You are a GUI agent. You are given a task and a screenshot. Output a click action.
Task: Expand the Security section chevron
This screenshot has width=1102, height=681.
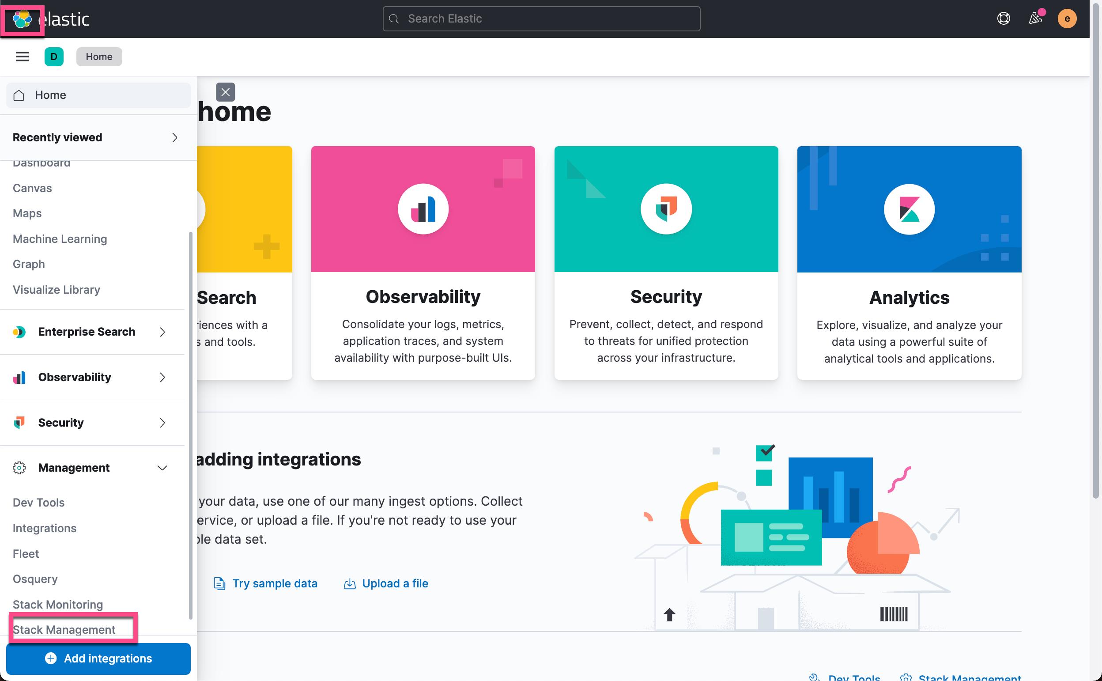click(x=162, y=423)
